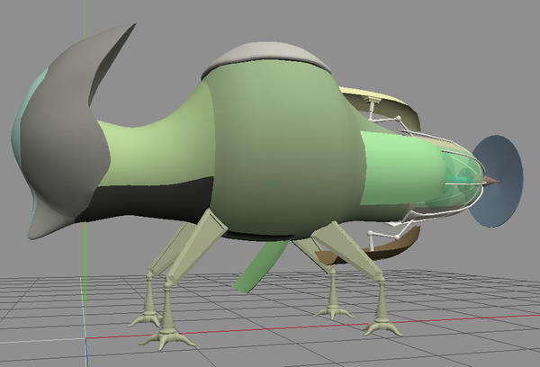Screen dimensions: 540x367
Task: Select the bright green nose cylinder panel
Action: pyautogui.click(x=401, y=169)
